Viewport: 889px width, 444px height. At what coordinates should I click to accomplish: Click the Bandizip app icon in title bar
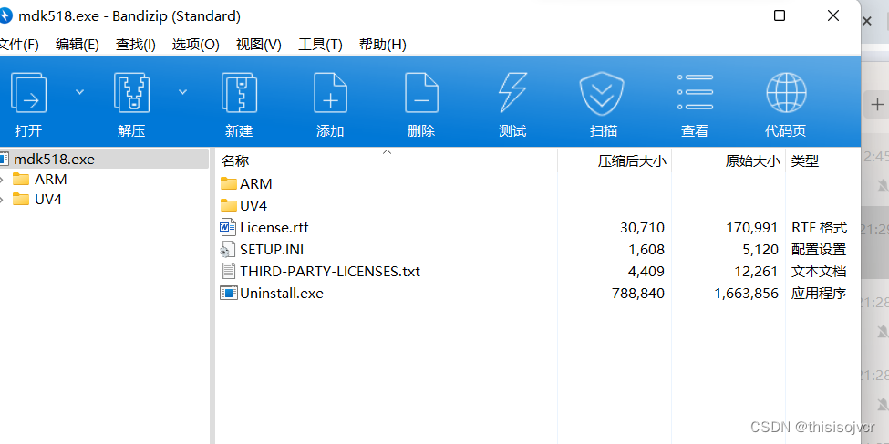click(5, 15)
